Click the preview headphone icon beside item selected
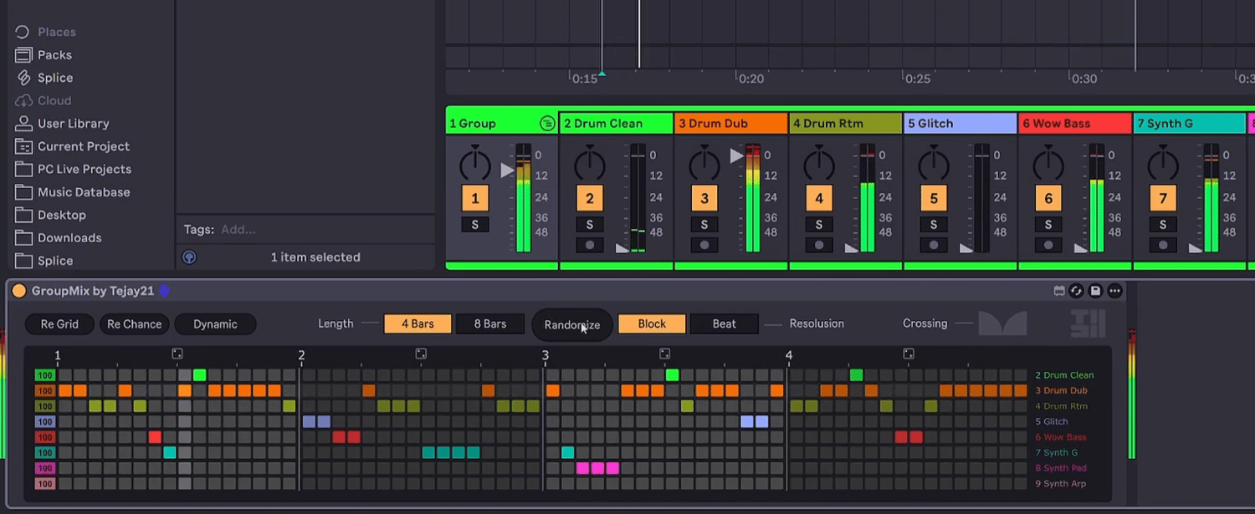The width and height of the screenshot is (1255, 514). click(190, 257)
